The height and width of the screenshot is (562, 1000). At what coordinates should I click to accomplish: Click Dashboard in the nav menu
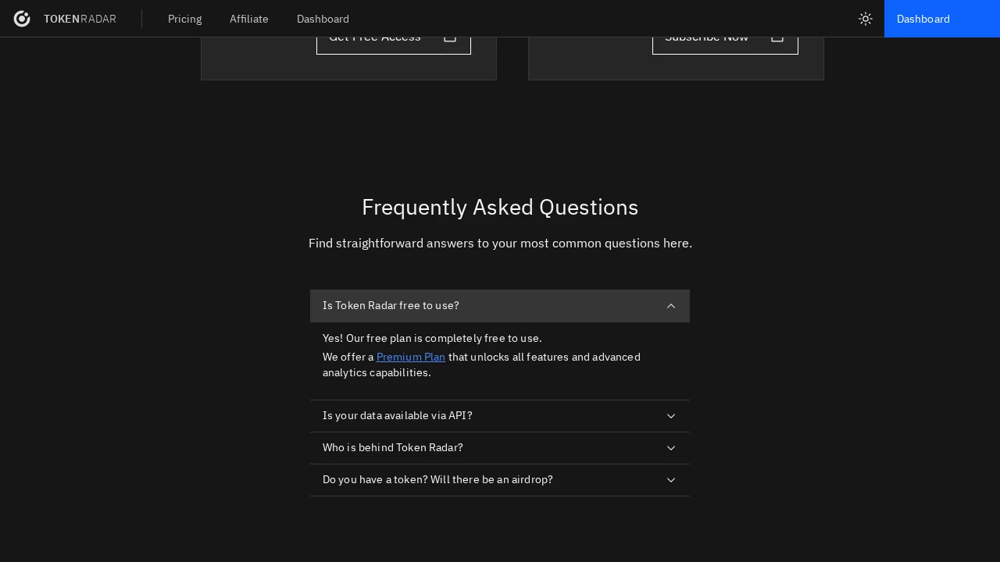pos(323,19)
